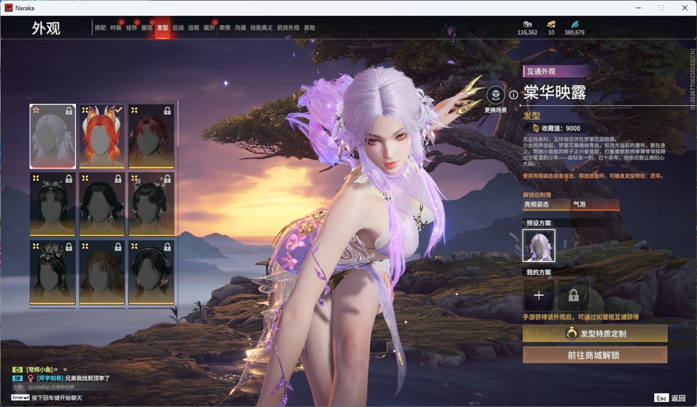
Task: Click the gold bar currency icon above 10
Action: coord(551,24)
